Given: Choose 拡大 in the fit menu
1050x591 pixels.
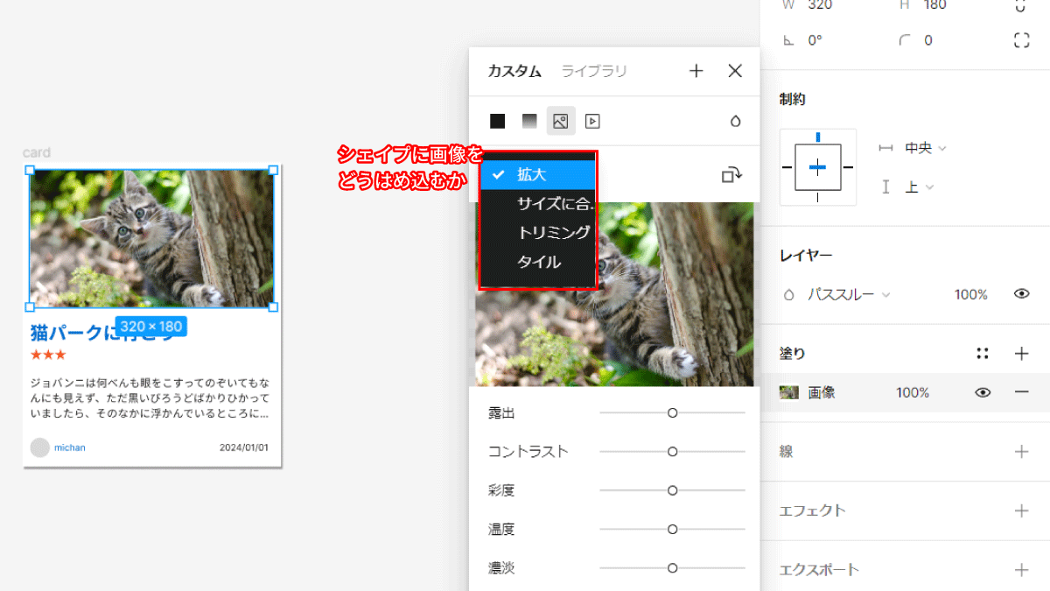Looking at the screenshot, I should [538, 175].
